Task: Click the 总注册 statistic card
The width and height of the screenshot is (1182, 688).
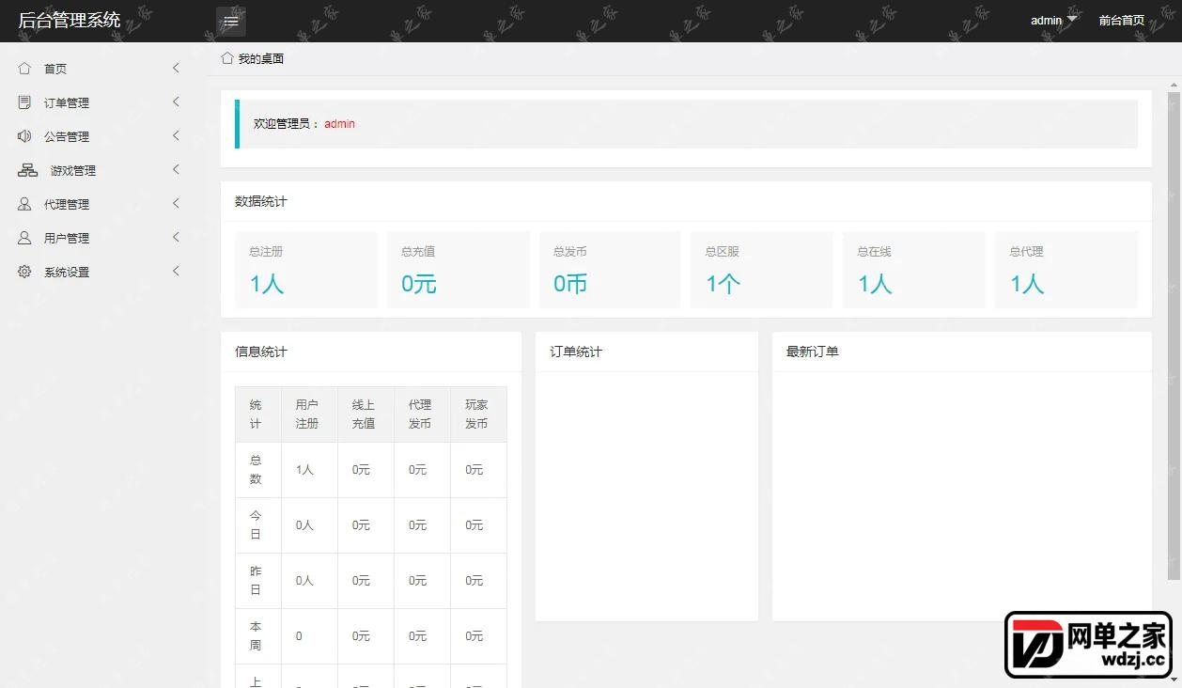Action: (306, 270)
